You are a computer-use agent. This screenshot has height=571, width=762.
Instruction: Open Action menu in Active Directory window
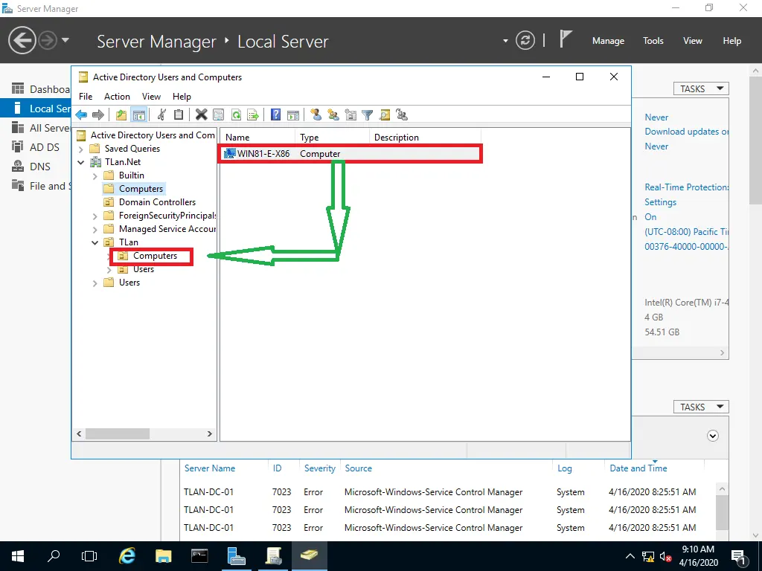(117, 97)
